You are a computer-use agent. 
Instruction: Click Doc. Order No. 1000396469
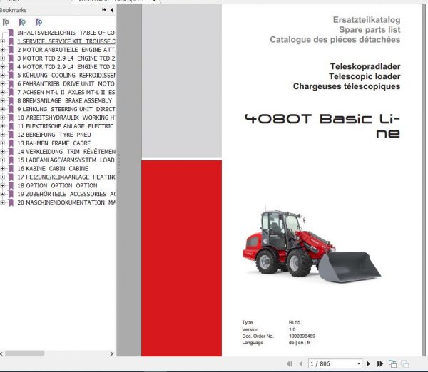278,336
